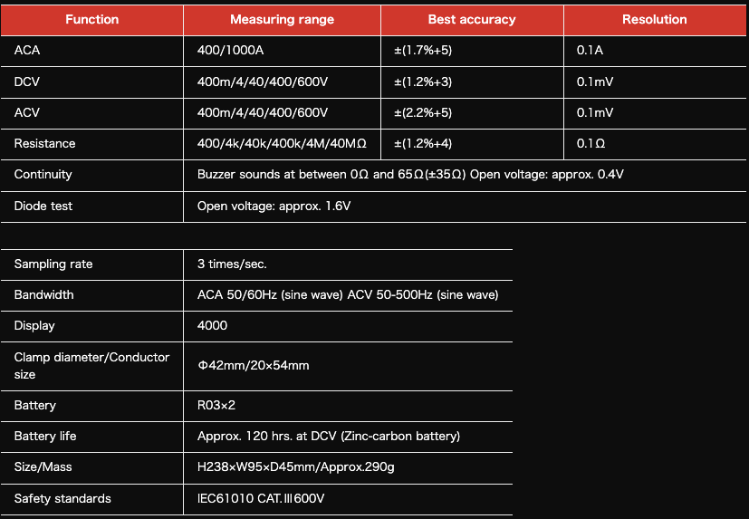Click the Resolution column header
The height and width of the screenshot is (519, 749).
[654, 19]
